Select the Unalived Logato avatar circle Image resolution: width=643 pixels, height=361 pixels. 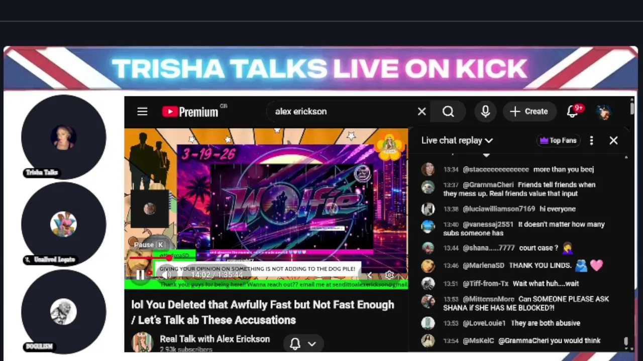pos(63,224)
